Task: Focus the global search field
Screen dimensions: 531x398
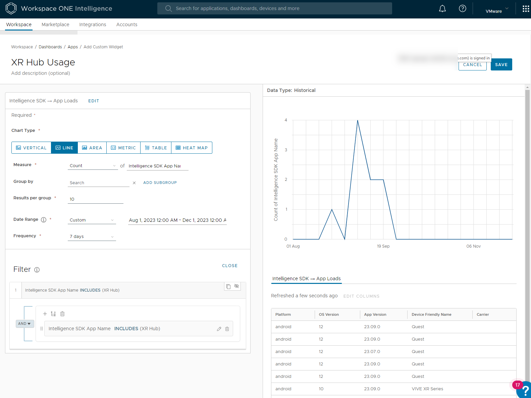Action: 274,8
